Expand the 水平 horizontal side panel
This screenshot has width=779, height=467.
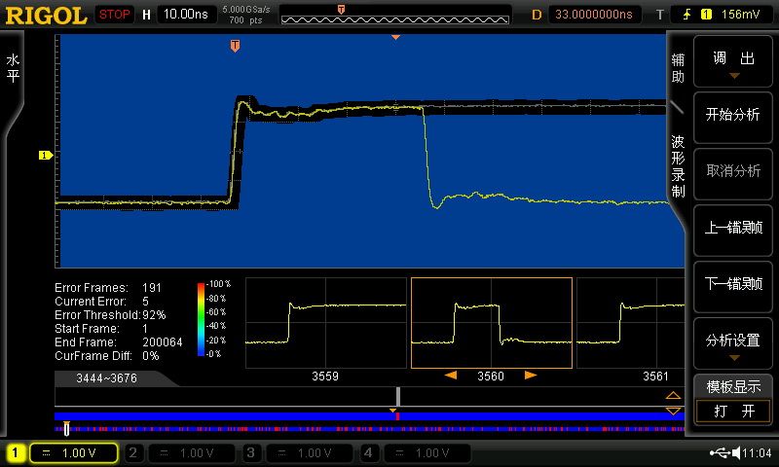pyautogui.click(x=13, y=68)
